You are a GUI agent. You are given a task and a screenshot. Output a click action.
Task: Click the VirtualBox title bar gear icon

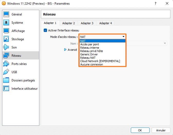click(4, 3)
